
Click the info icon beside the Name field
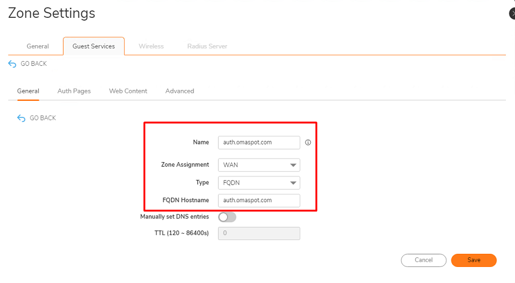pos(308,143)
